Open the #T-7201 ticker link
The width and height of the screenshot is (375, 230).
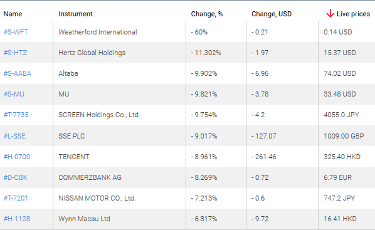16,198
